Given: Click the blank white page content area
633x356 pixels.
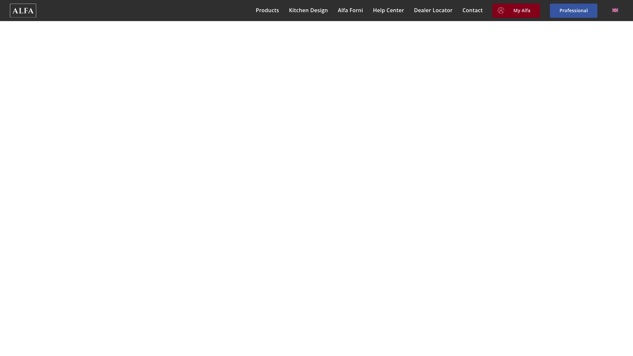Looking at the screenshot, I should pos(316,189).
